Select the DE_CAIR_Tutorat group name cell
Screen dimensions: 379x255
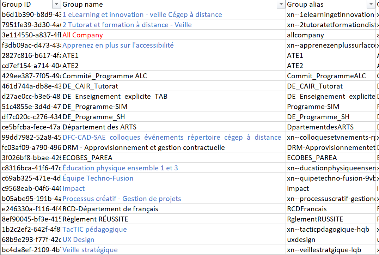click(90, 86)
